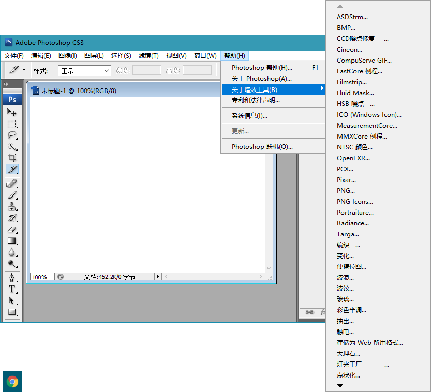Open the 图像(I) menu

tap(68, 56)
